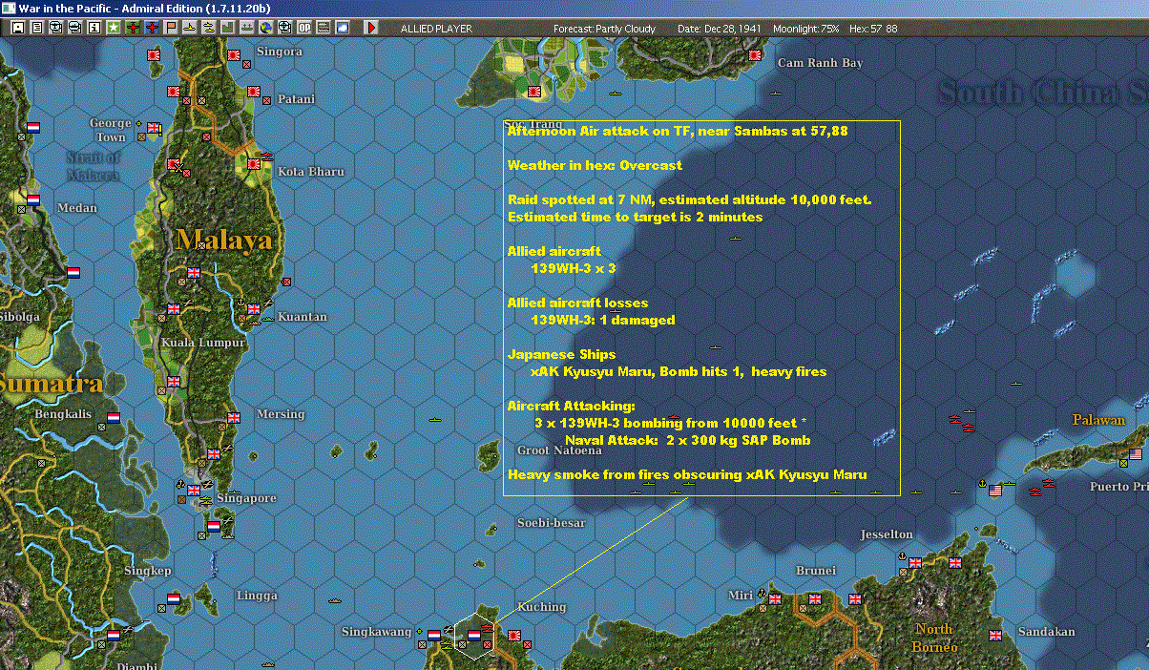Screen dimensions: 1149x670
Task: Click the Kuantan city label
Action: (x=302, y=317)
